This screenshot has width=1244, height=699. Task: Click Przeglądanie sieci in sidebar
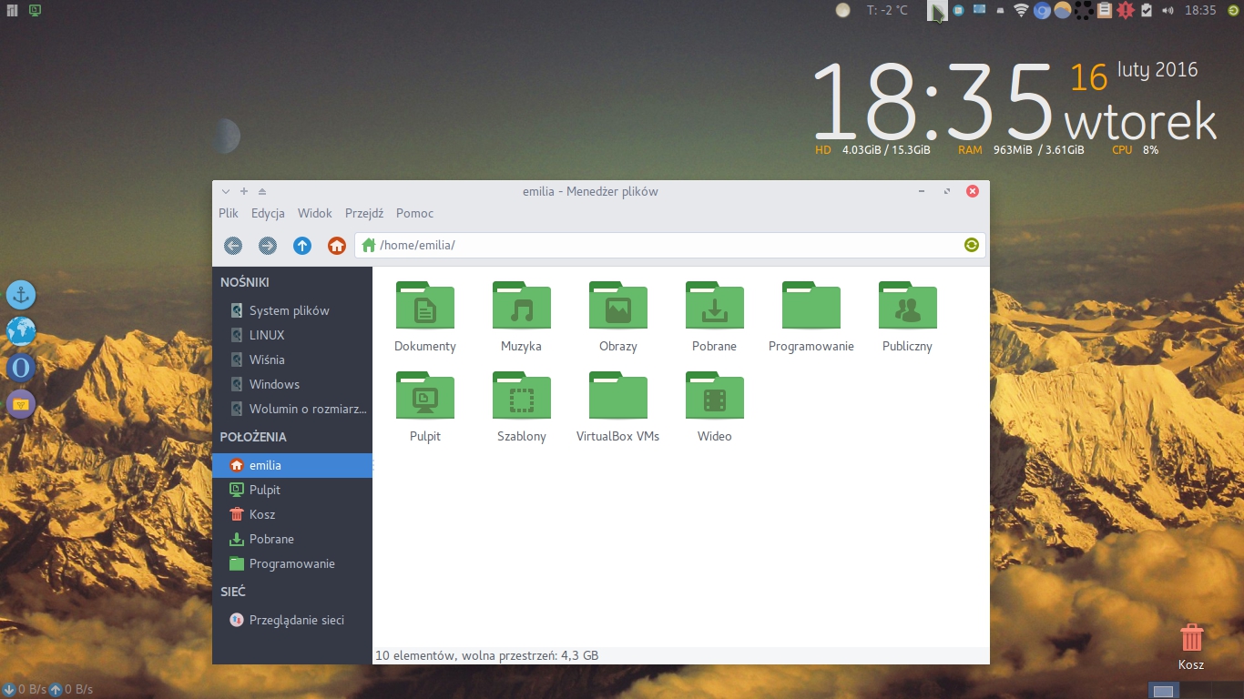(296, 620)
